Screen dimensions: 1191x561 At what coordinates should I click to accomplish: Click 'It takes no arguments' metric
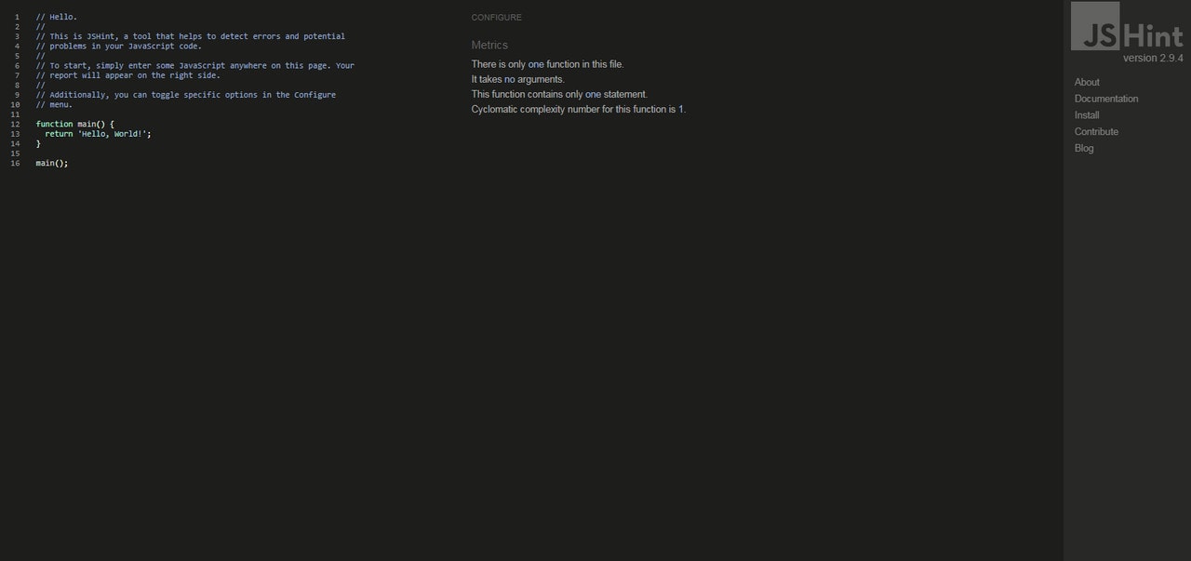pyautogui.click(x=518, y=79)
